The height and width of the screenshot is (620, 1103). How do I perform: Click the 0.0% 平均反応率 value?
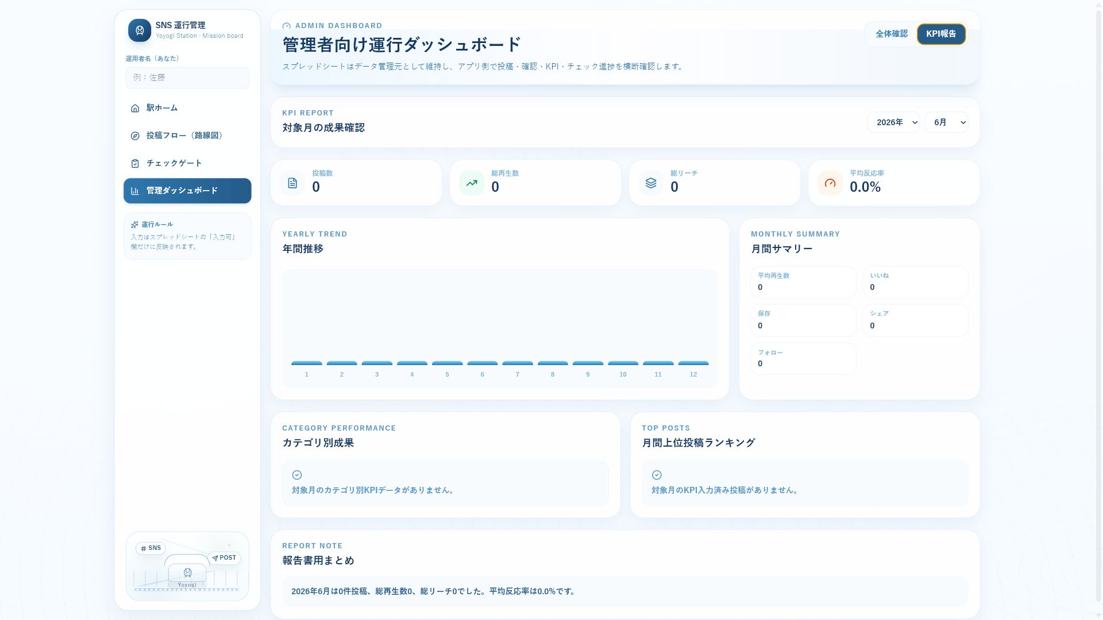tap(865, 187)
